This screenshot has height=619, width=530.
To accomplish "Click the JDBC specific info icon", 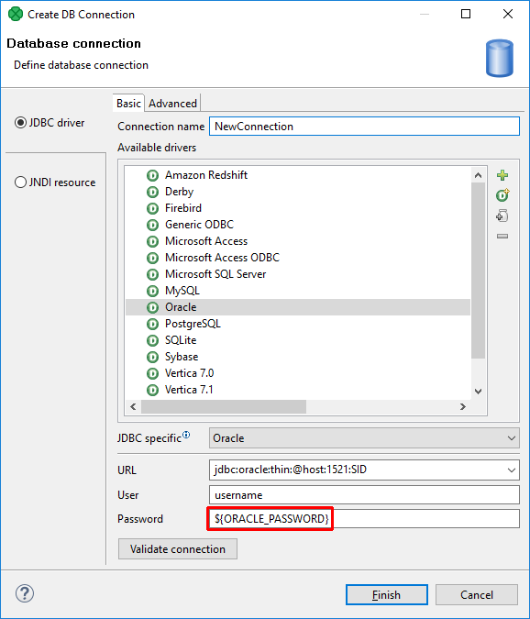I will point(186,435).
